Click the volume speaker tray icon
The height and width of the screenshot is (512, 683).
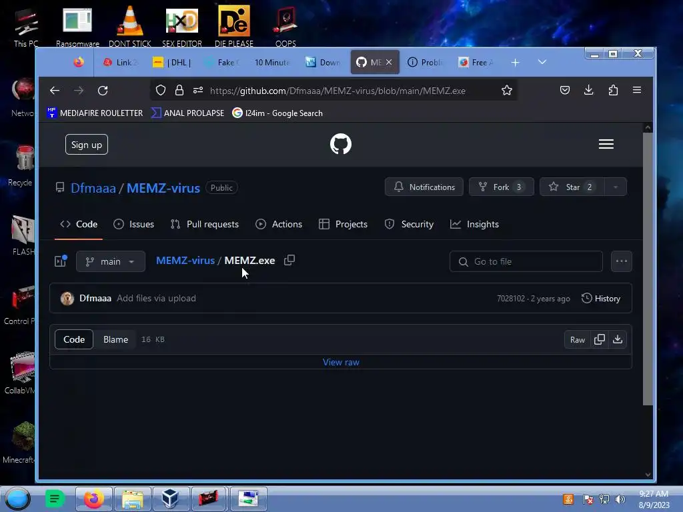[x=620, y=499]
